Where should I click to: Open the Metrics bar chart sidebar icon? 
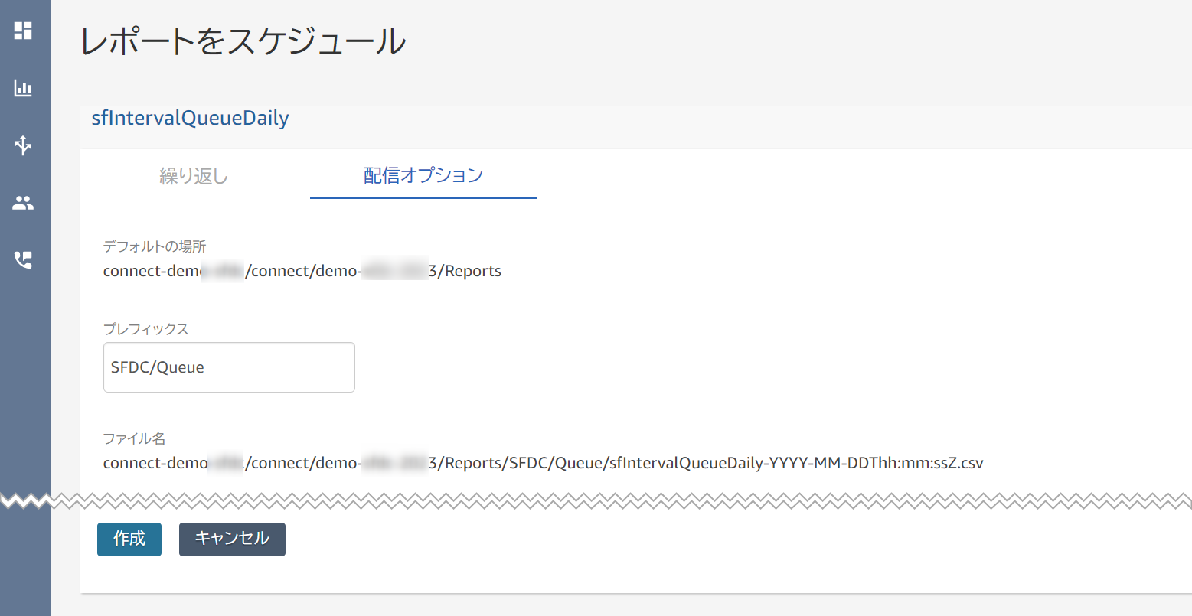pos(23,88)
